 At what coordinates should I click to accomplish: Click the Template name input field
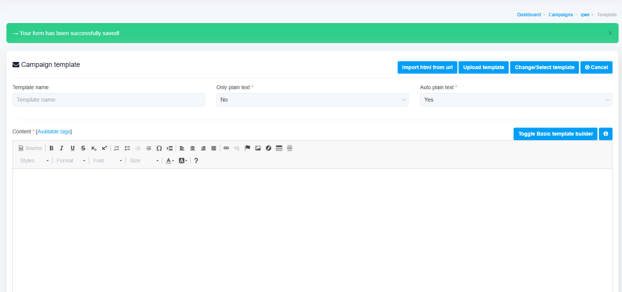109,100
